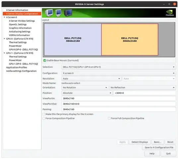Collapse the X Screen 0 tree node
The width and height of the screenshot is (179, 159).
pos(4,17)
